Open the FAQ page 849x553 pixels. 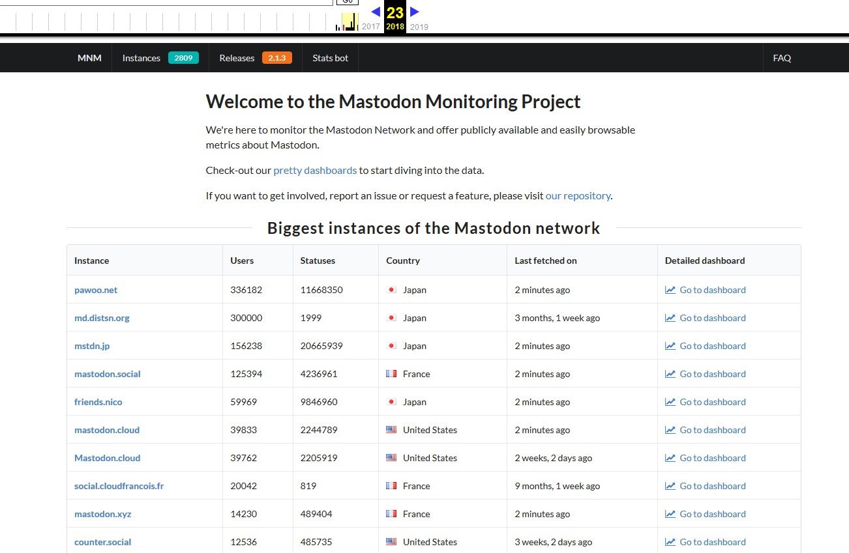tap(782, 58)
